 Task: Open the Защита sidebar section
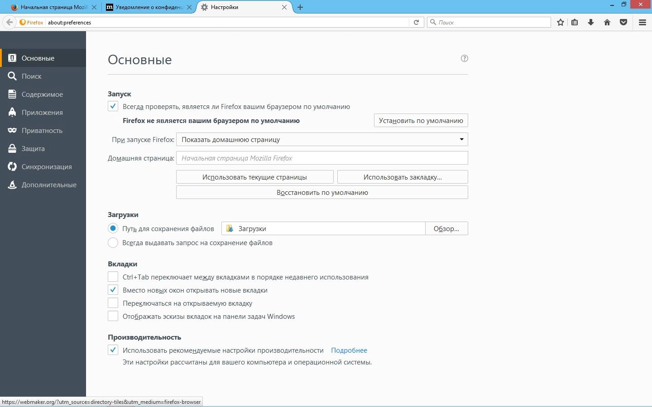point(43,148)
